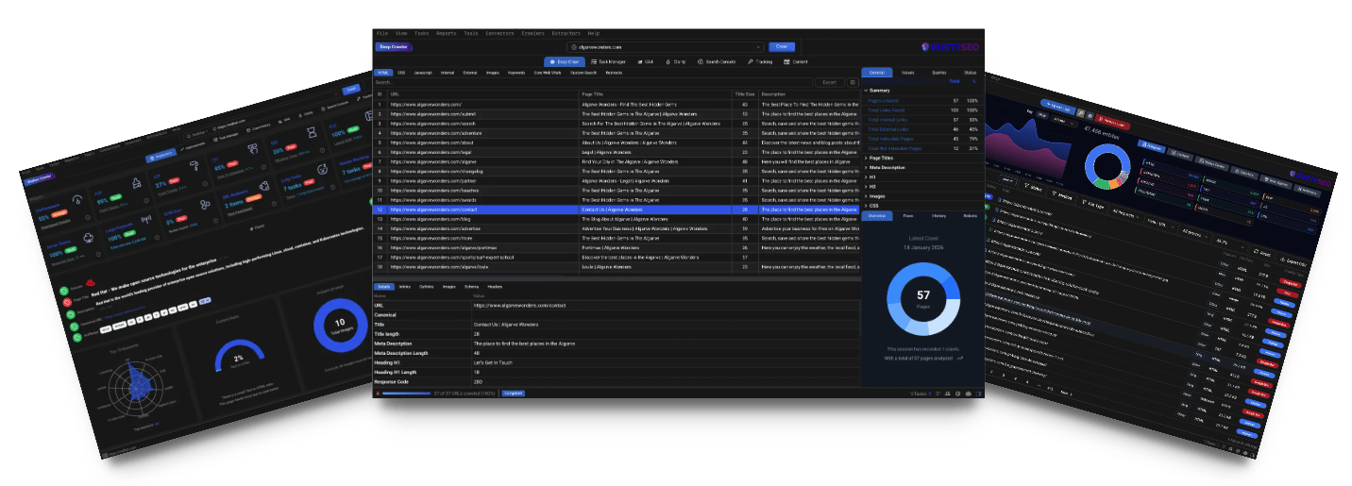
Task: Click the 57 Pages donut chart
Action: pos(923,299)
